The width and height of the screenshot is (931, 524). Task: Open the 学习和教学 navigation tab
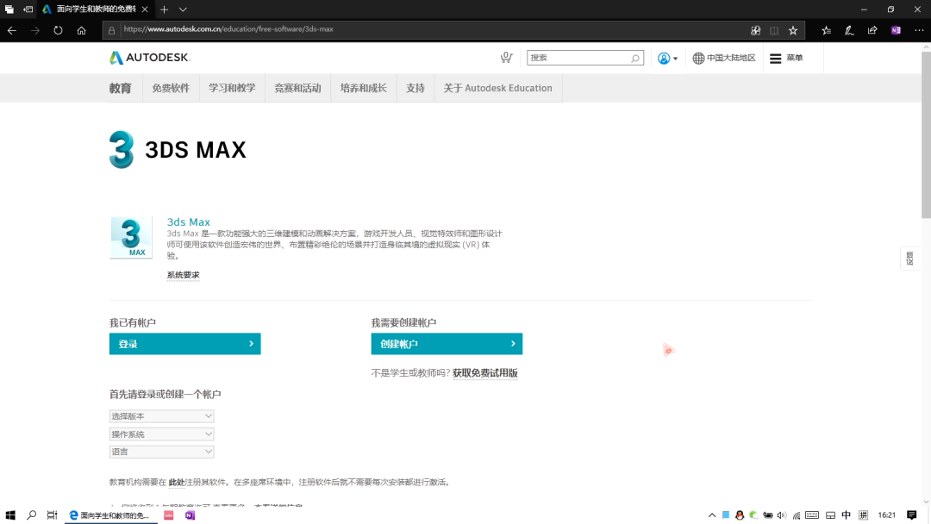tap(232, 89)
